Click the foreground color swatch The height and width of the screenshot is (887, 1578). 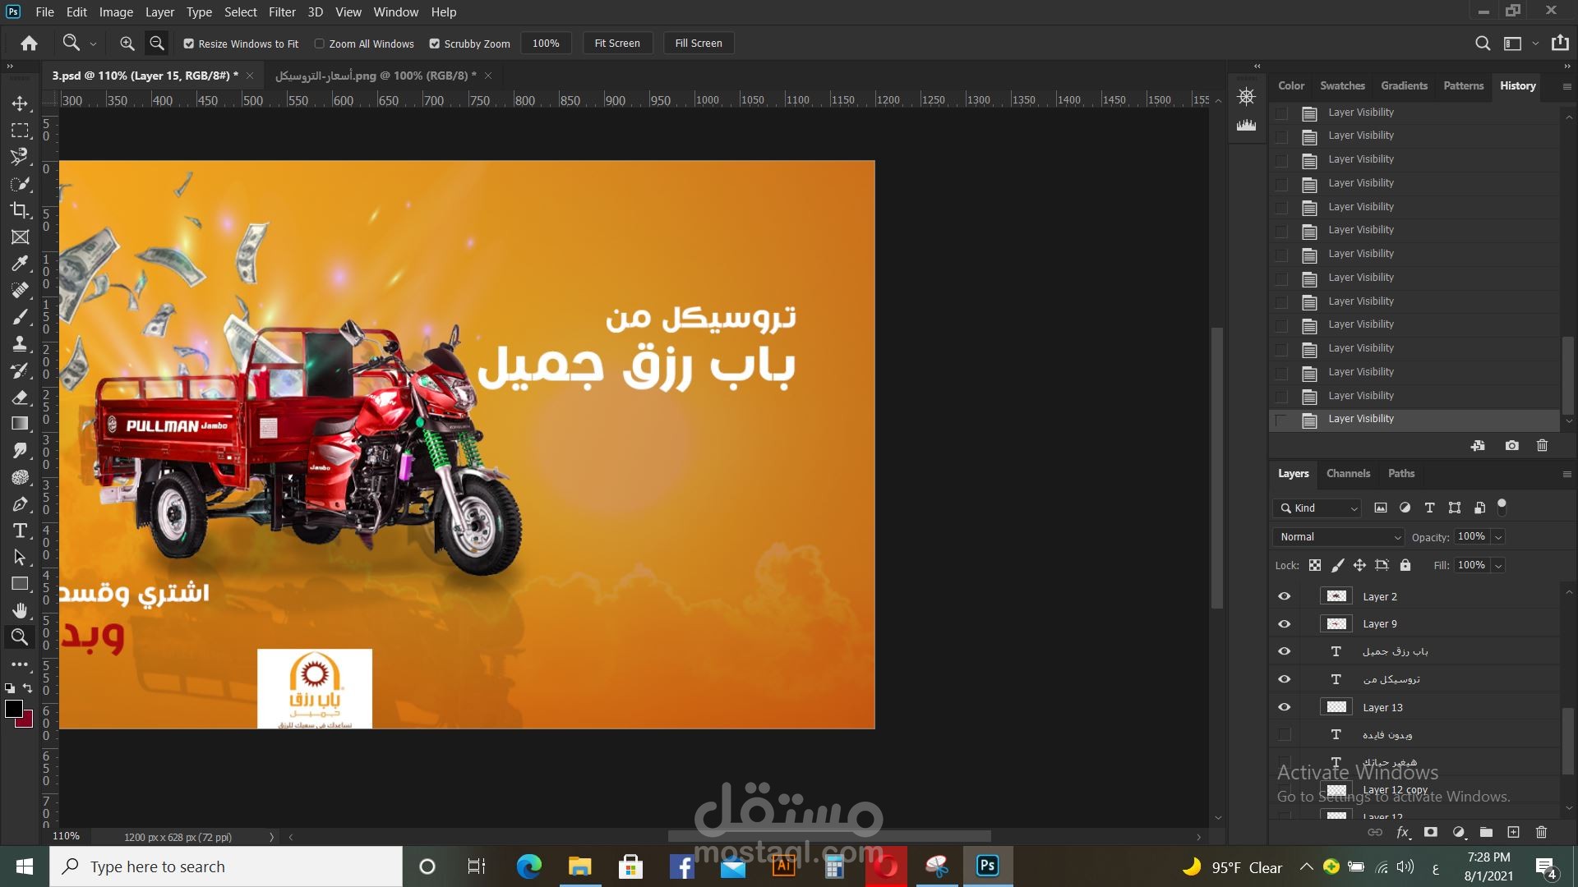click(x=13, y=709)
